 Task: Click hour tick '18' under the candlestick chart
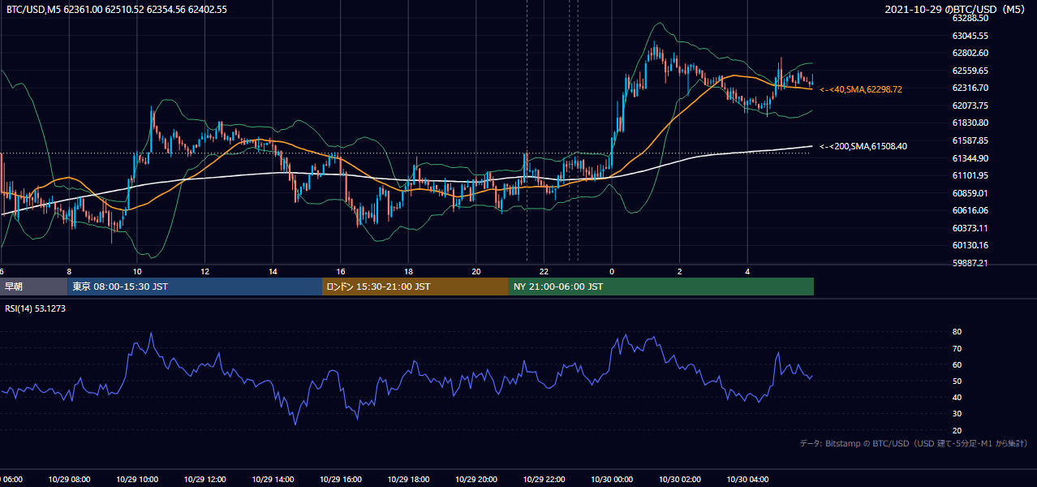[408, 271]
